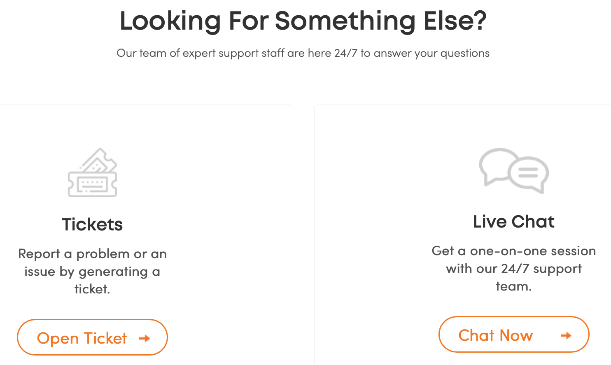Click the small chat bubble with text lines

pyautogui.click(x=528, y=174)
